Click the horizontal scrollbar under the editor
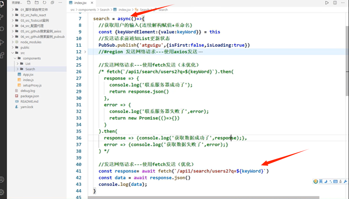The height and width of the screenshot is (199, 349). [203, 197]
